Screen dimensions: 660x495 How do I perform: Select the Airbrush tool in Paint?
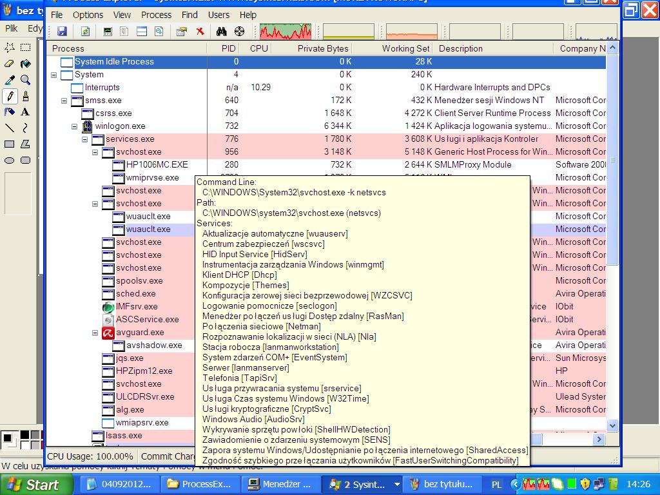[9, 112]
